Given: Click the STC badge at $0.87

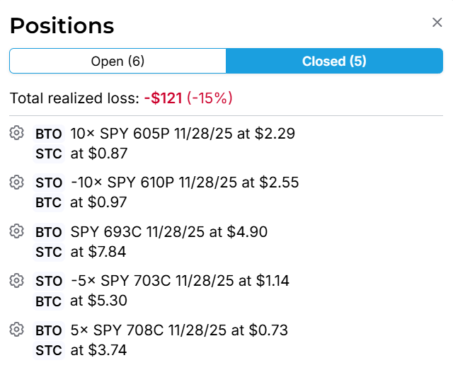Looking at the screenshot, I should 48,153.
